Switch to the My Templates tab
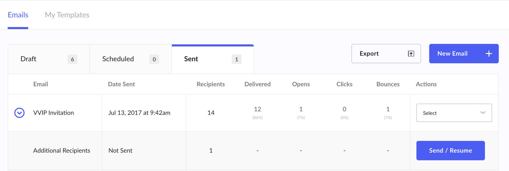 [x=67, y=15]
